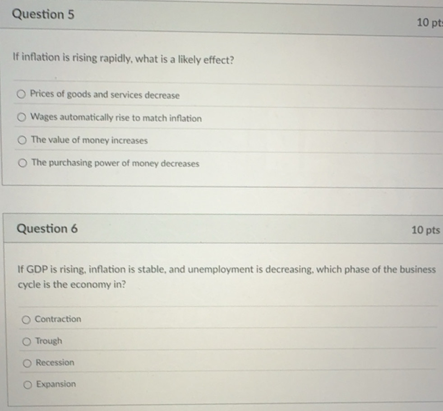Select the Expansion radio button
This screenshot has height=411, width=443.
[28, 385]
